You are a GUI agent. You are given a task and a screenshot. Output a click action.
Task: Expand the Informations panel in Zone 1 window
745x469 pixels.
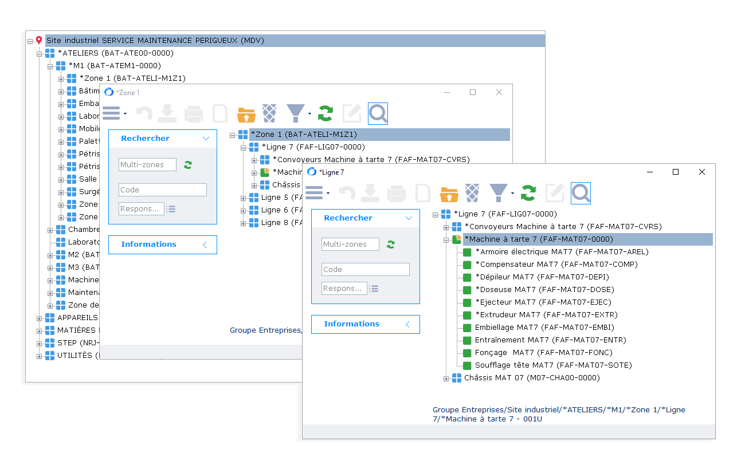click(x=205, y=245)
